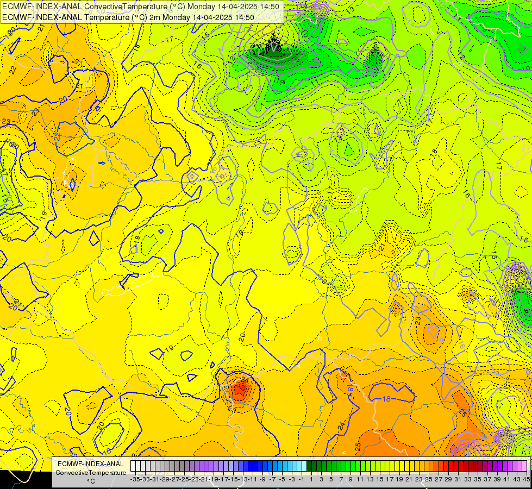This screenshot has width=532, height=489.
Task: Click the ConvectiveTemperature title line at top
Action: pos(141,7)
